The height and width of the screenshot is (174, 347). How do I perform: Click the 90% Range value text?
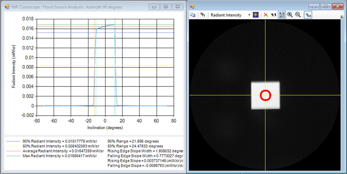point(133,141)
